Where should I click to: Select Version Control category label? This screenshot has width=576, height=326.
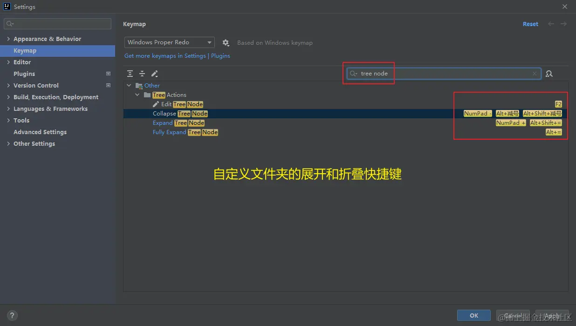pyautogui.click(x=36, y=85)
